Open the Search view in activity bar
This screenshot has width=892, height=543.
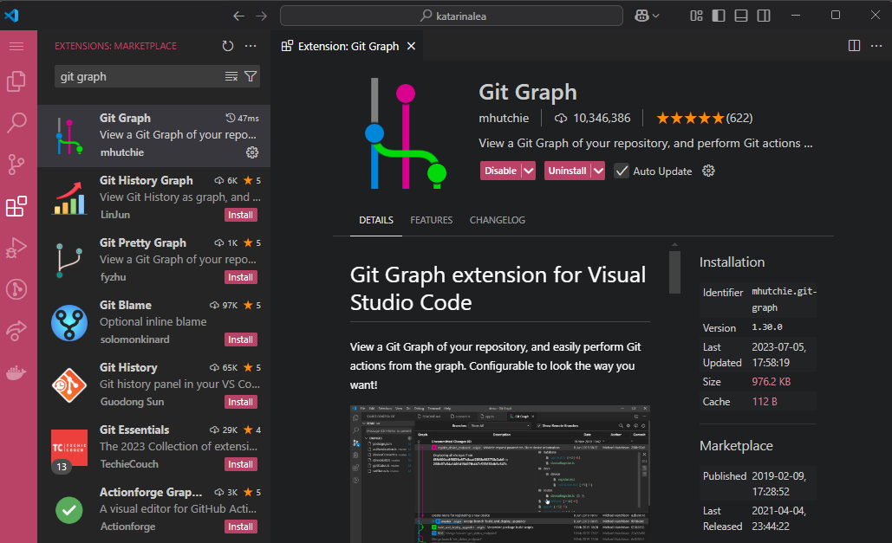click(16, 122)
